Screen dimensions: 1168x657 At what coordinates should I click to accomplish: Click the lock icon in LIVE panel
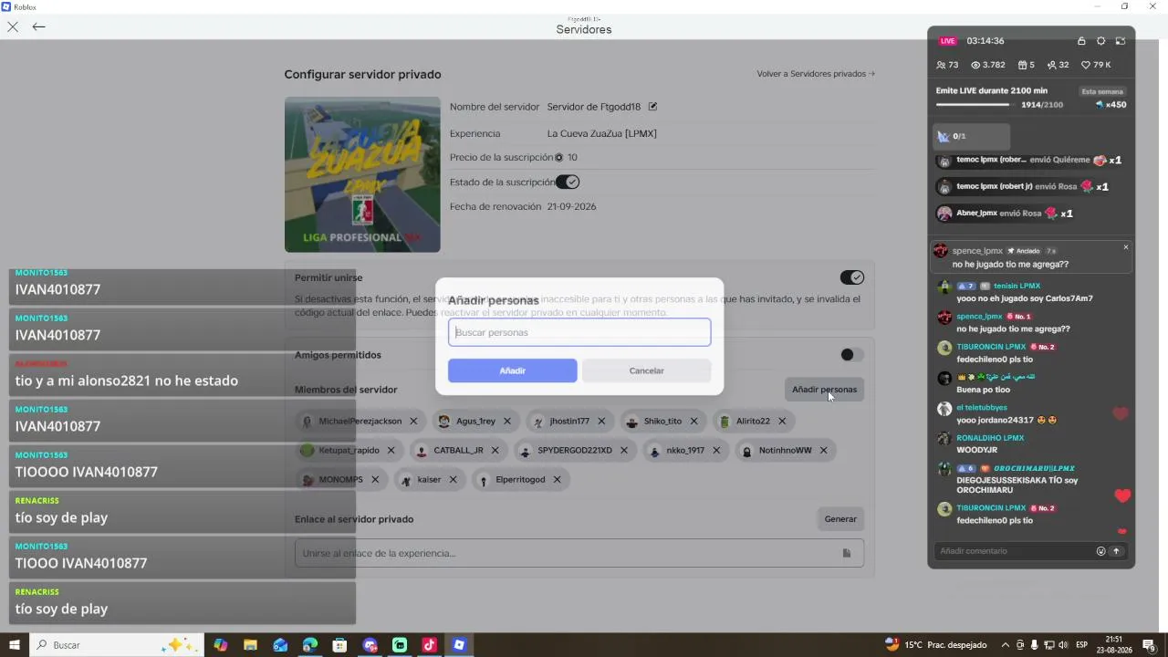pyautogui.click(x=1081, y=41)
